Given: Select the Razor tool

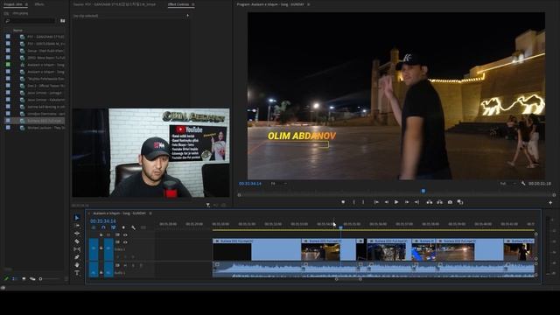Looking at the screenshot, I should [77, 241].
